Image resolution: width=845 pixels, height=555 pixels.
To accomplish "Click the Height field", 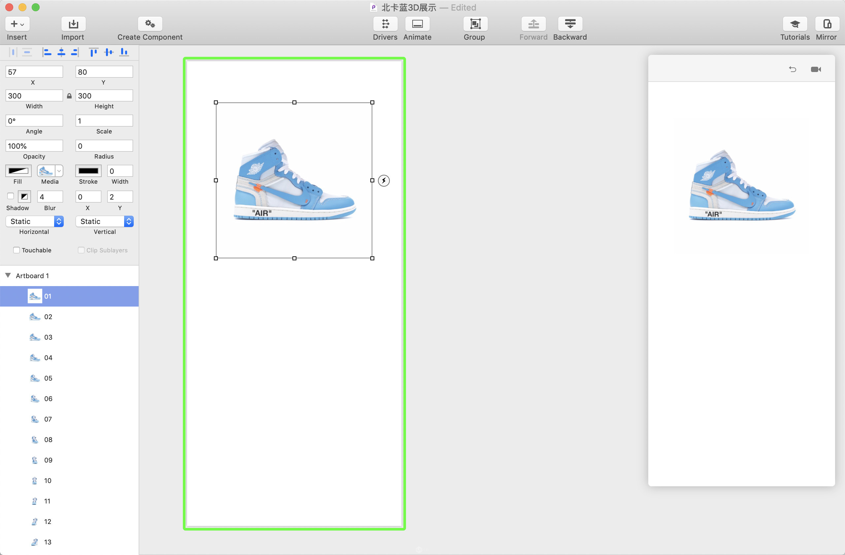I will click(x=104, y=95).
